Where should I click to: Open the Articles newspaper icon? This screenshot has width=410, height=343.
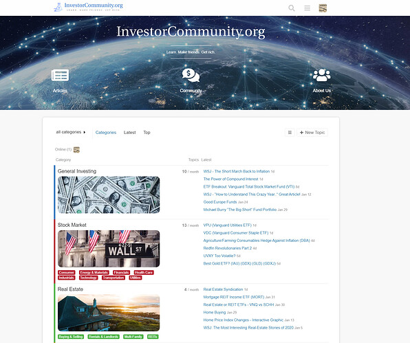tap(60, 75)
